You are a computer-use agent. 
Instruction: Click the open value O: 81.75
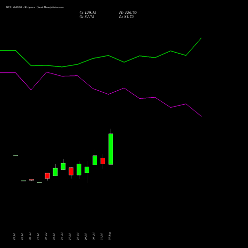(x=87, y=17)
